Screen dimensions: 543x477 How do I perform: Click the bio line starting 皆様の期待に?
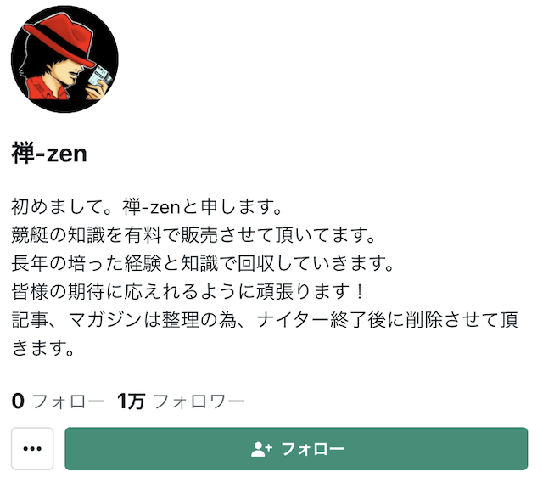[x=188, y=292]
